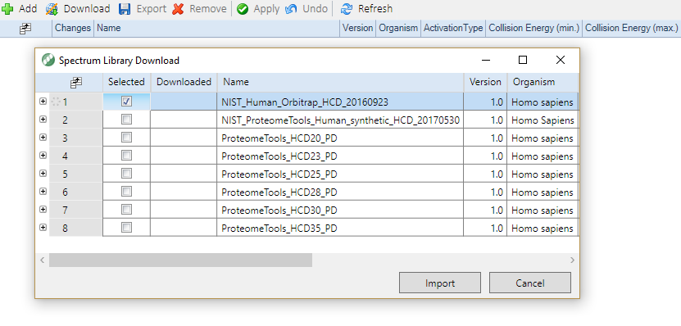Select the NIST_ProteomeTools_Human_synthetic_HCD_20170530 name cell
This screenshot has height=326, width=681.
pos(340,120)
